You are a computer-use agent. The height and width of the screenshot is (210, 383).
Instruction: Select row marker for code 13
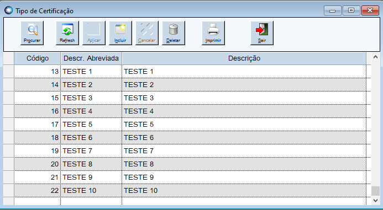click(9, 72)
